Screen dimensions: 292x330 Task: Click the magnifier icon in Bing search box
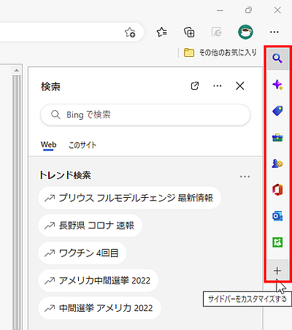tap(55, 115)
